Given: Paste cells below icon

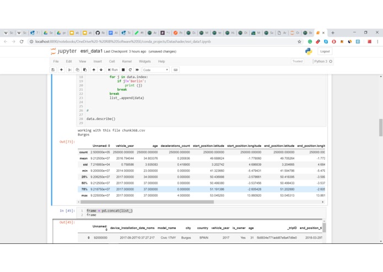Looking at the screenshot, I should (85, 70).
